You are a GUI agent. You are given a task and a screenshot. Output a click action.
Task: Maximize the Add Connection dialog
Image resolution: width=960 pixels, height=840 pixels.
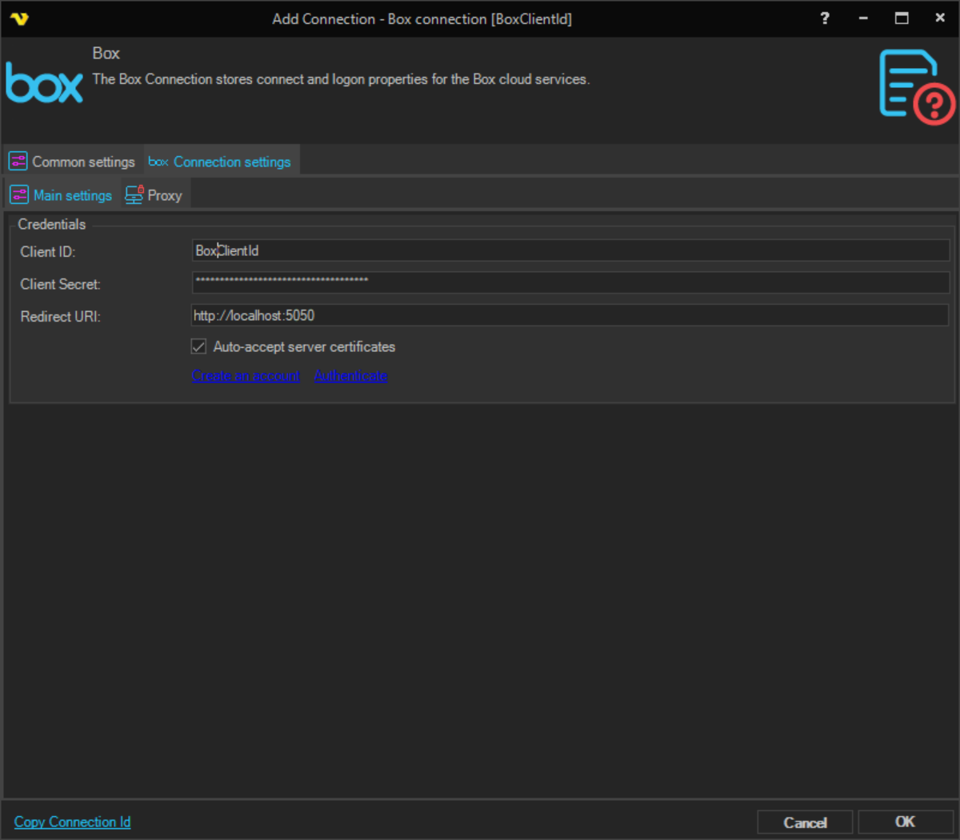902,18
